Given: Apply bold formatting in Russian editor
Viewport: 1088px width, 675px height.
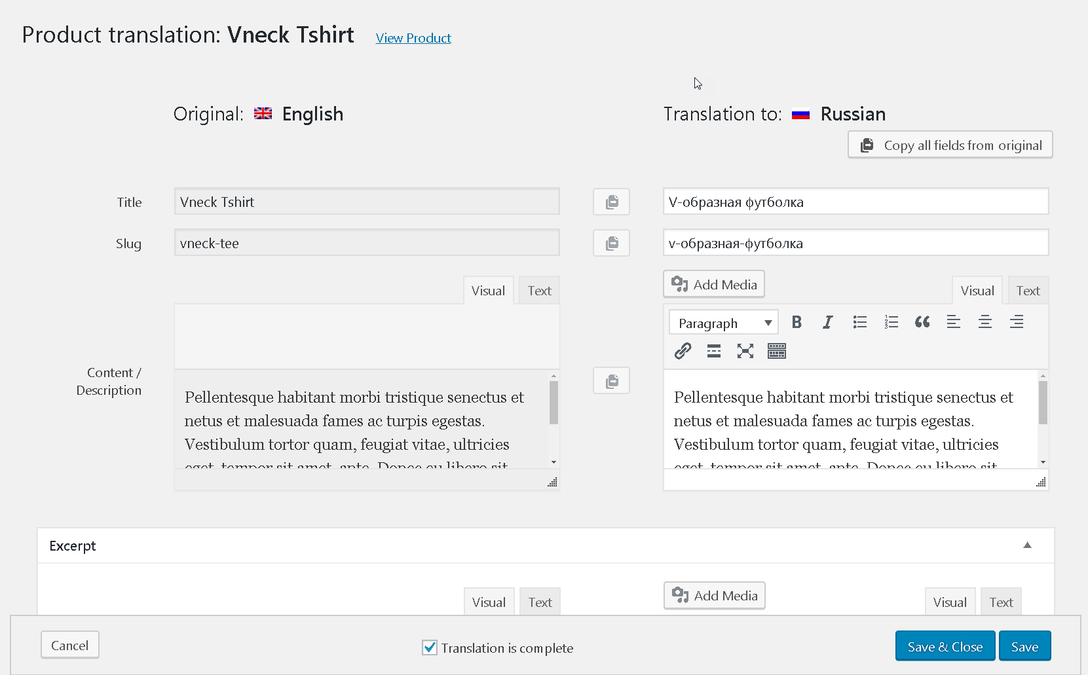Looking at the screenshot, I should tap(797, 322).
